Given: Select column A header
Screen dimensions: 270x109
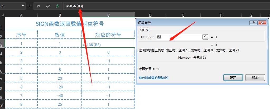Looking at the screenshot, I should click(x=21, y=15).
